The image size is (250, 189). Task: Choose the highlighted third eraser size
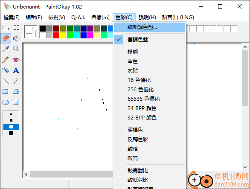pyautogui.click(x=11, y=127)
